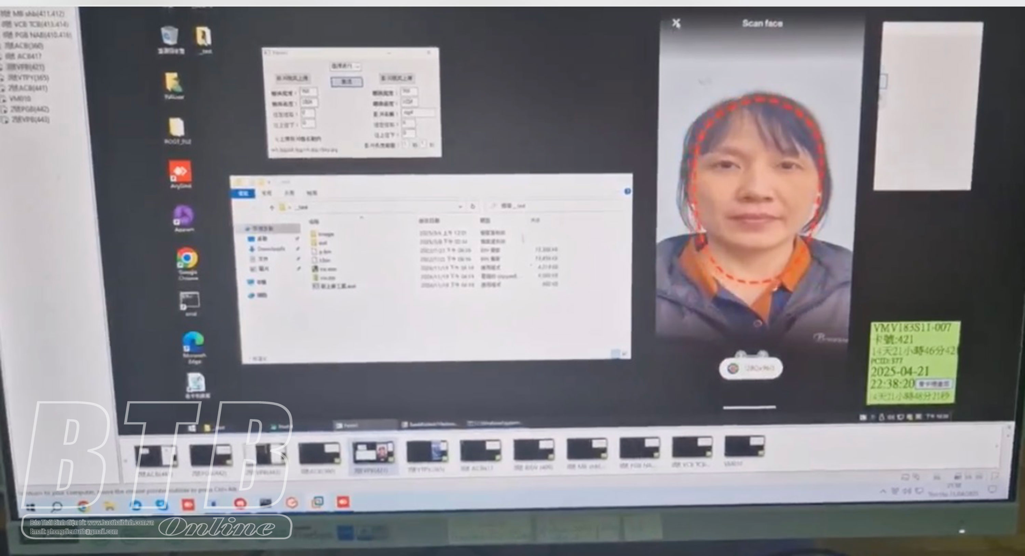Select VM010 in the left machine list
Image resolution: width=1025 pixels, height=556 pixels.
[x=20, y=98]
